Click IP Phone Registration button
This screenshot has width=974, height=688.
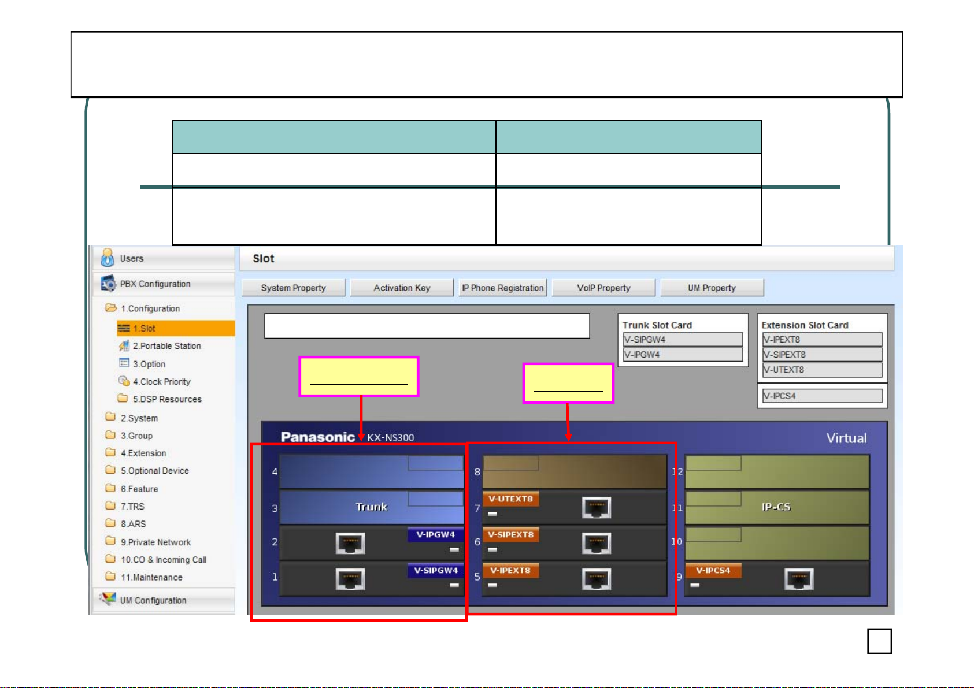click(503, 288)
